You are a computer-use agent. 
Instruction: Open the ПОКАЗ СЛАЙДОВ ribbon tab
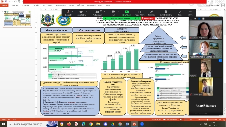click(x=76, y=5)
